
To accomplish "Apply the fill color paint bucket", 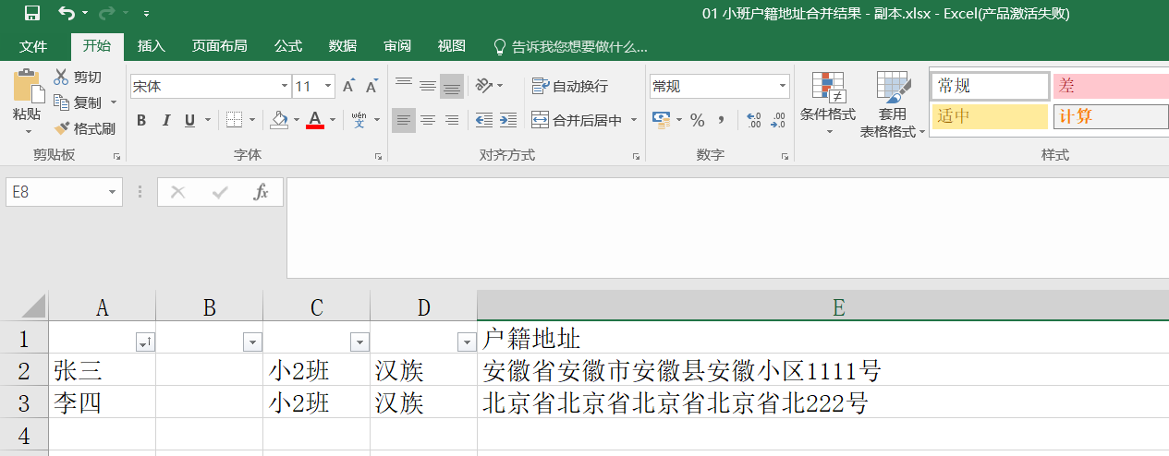I will (x=279, y=120).
